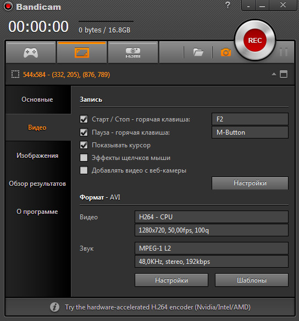Open the Изображения settings tab

[37, 156]
